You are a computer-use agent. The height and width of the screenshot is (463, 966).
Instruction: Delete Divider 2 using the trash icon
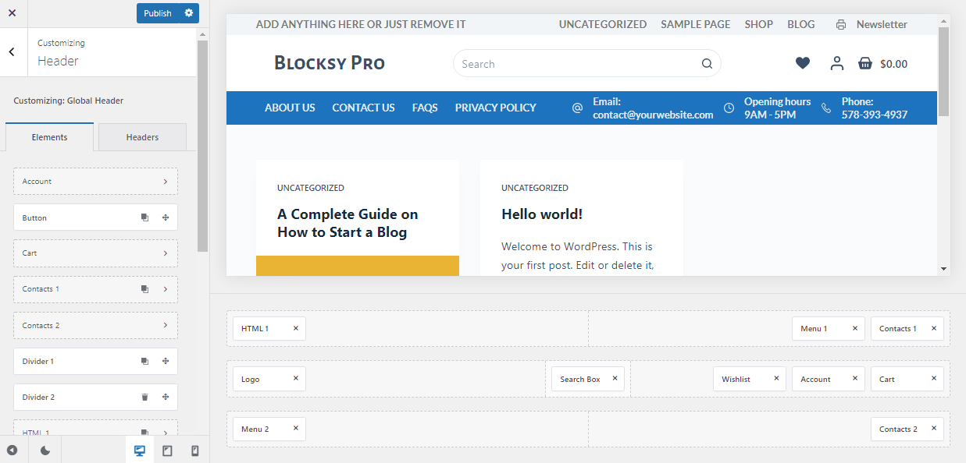pyautogui.click(x=144, y=397)
